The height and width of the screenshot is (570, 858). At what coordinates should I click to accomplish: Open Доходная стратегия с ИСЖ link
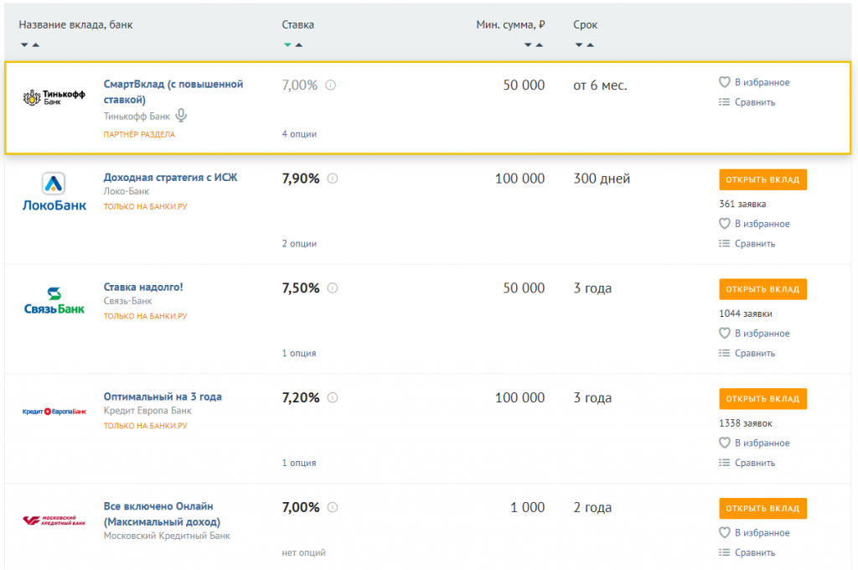(170, 178)
